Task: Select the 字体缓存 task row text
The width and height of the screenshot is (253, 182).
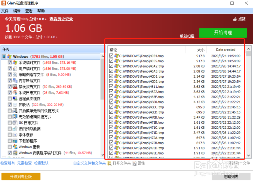Action: [26, 135]
